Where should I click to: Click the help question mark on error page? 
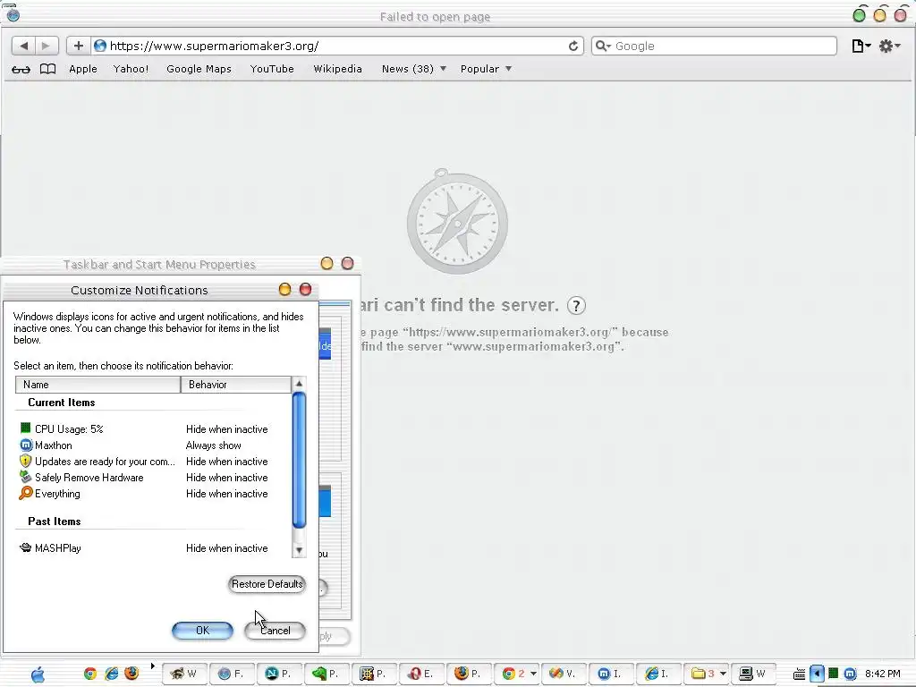coord(576,306)
